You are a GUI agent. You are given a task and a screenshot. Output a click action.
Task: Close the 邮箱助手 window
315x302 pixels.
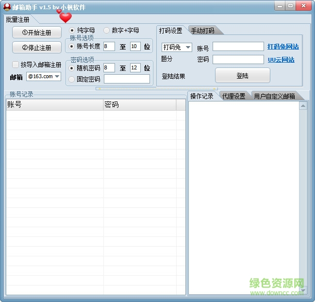tap(304, 5)
